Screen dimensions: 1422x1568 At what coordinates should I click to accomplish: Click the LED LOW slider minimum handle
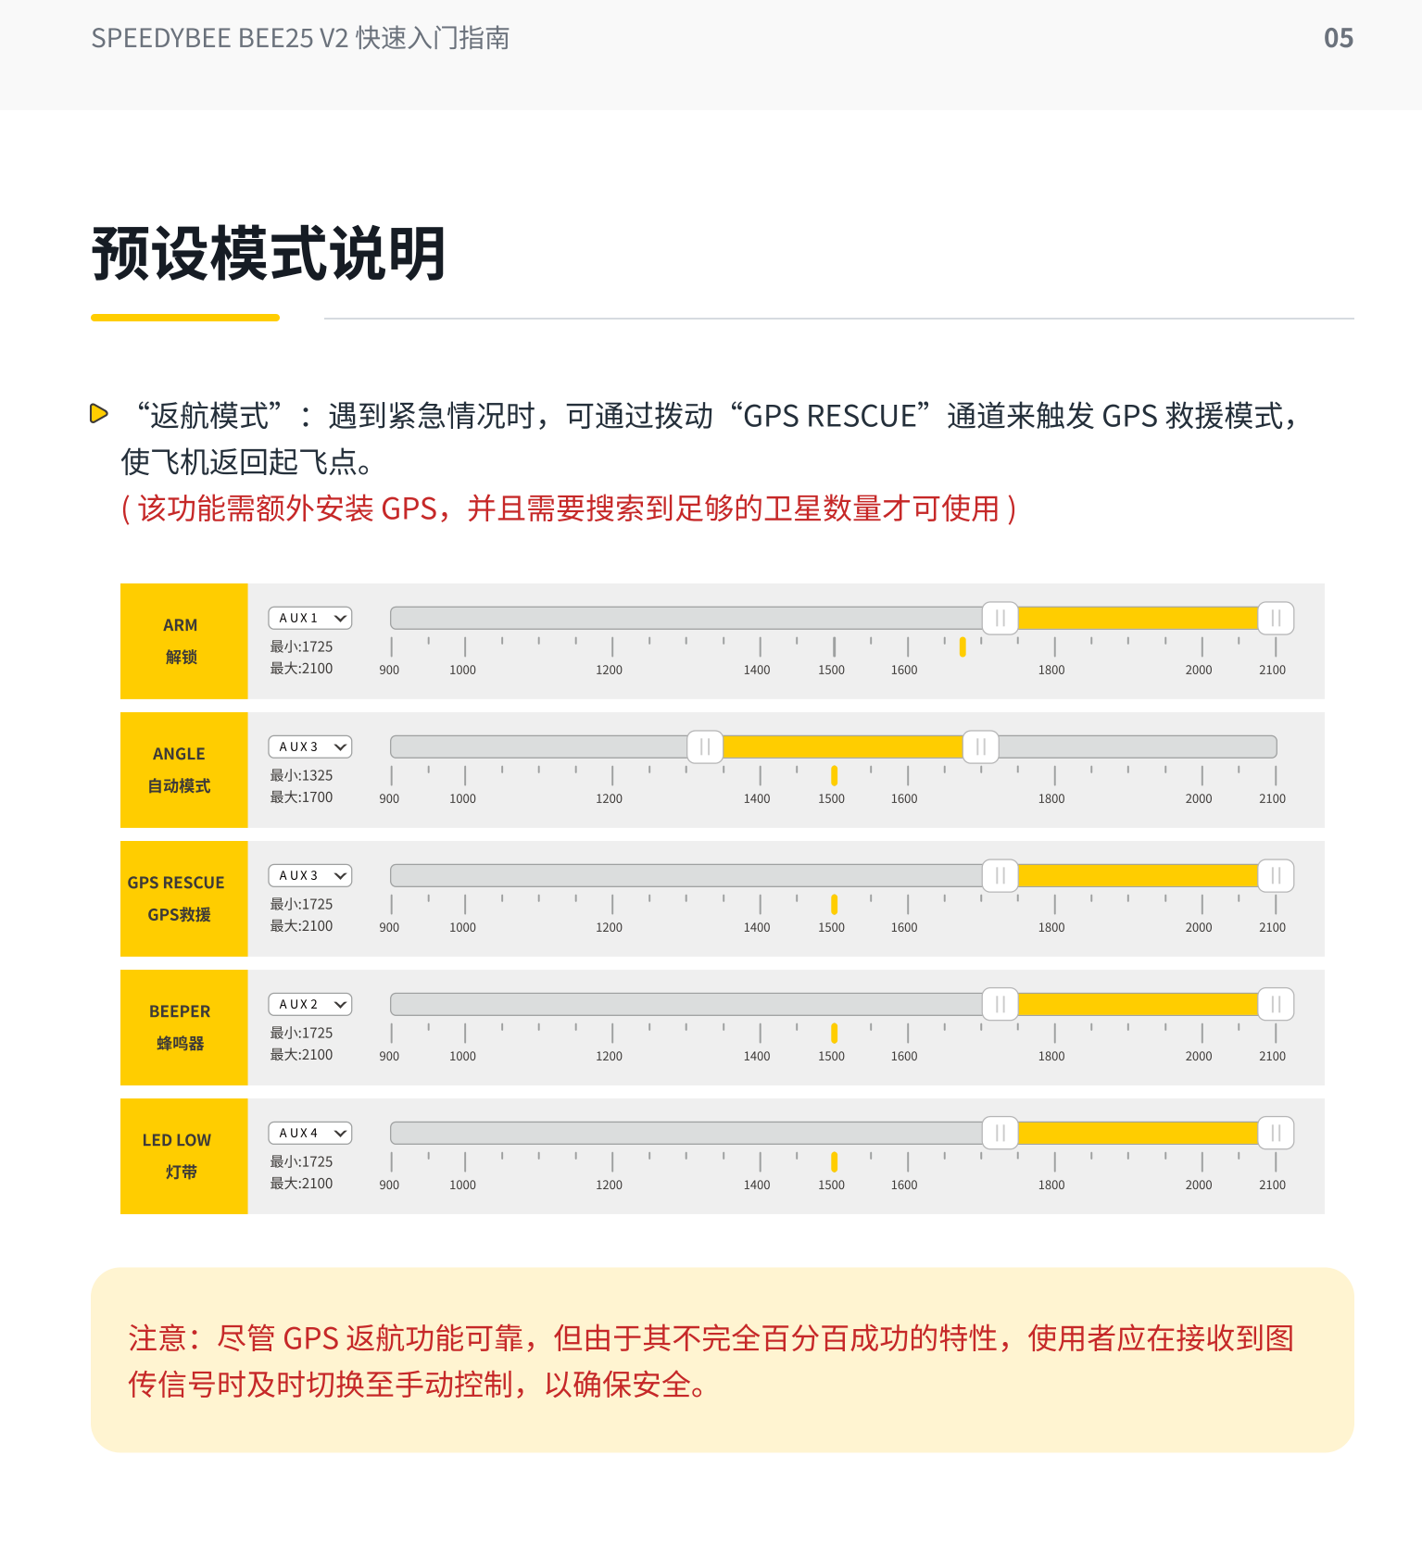[1000, 1133]
